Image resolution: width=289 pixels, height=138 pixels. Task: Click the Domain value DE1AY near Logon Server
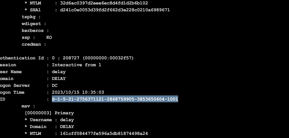(59, 79)
